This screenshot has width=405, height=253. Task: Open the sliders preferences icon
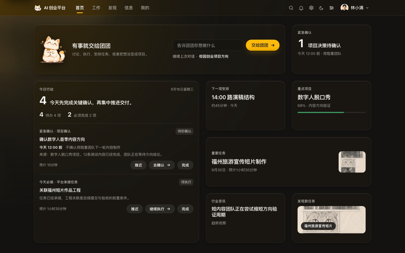tap(332, 8)
